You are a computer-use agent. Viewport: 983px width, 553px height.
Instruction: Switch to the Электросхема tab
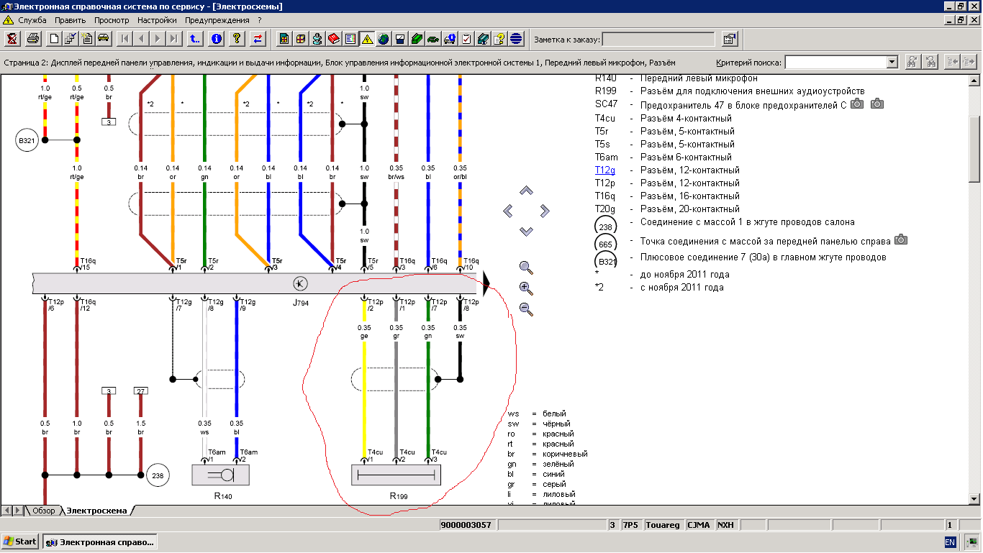96,511
